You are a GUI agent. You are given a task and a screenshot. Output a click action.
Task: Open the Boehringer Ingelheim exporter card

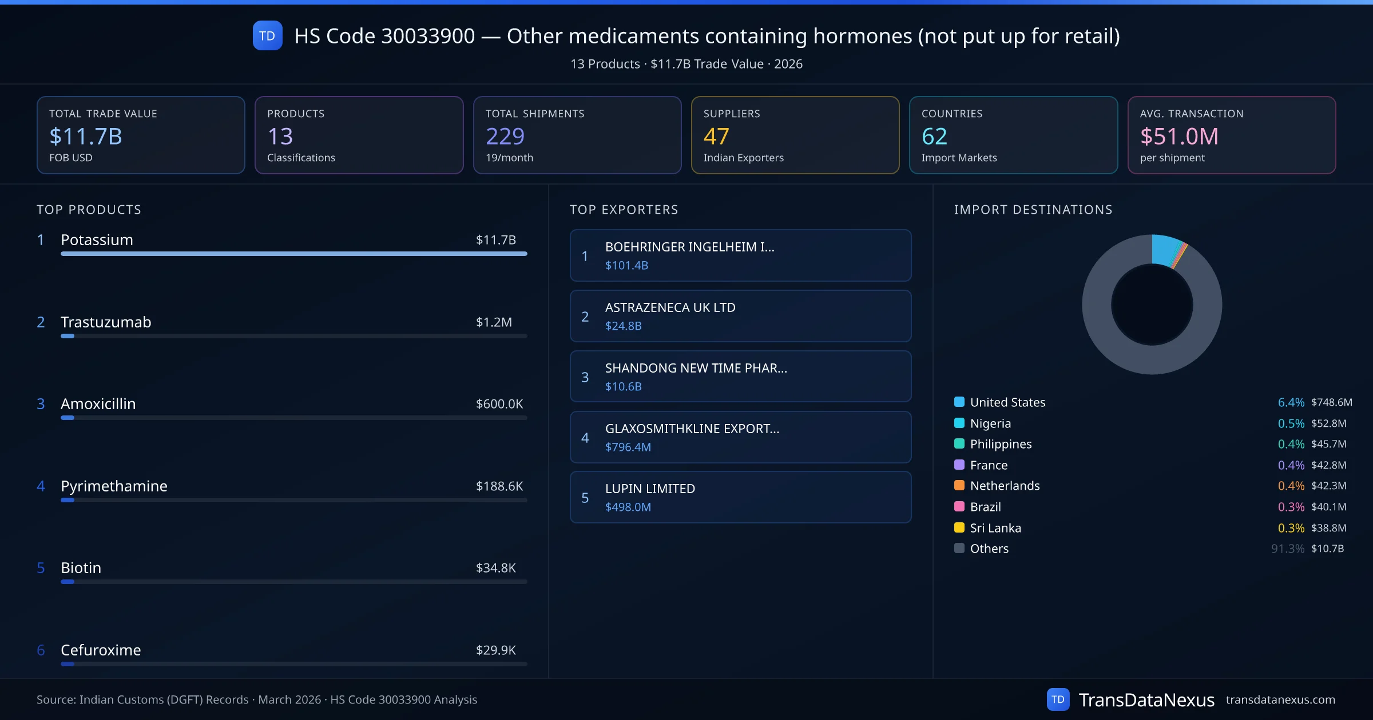tap(740, 255)
